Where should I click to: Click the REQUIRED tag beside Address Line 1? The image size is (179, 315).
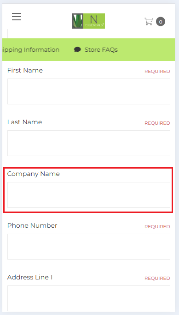tap(157, 279)
